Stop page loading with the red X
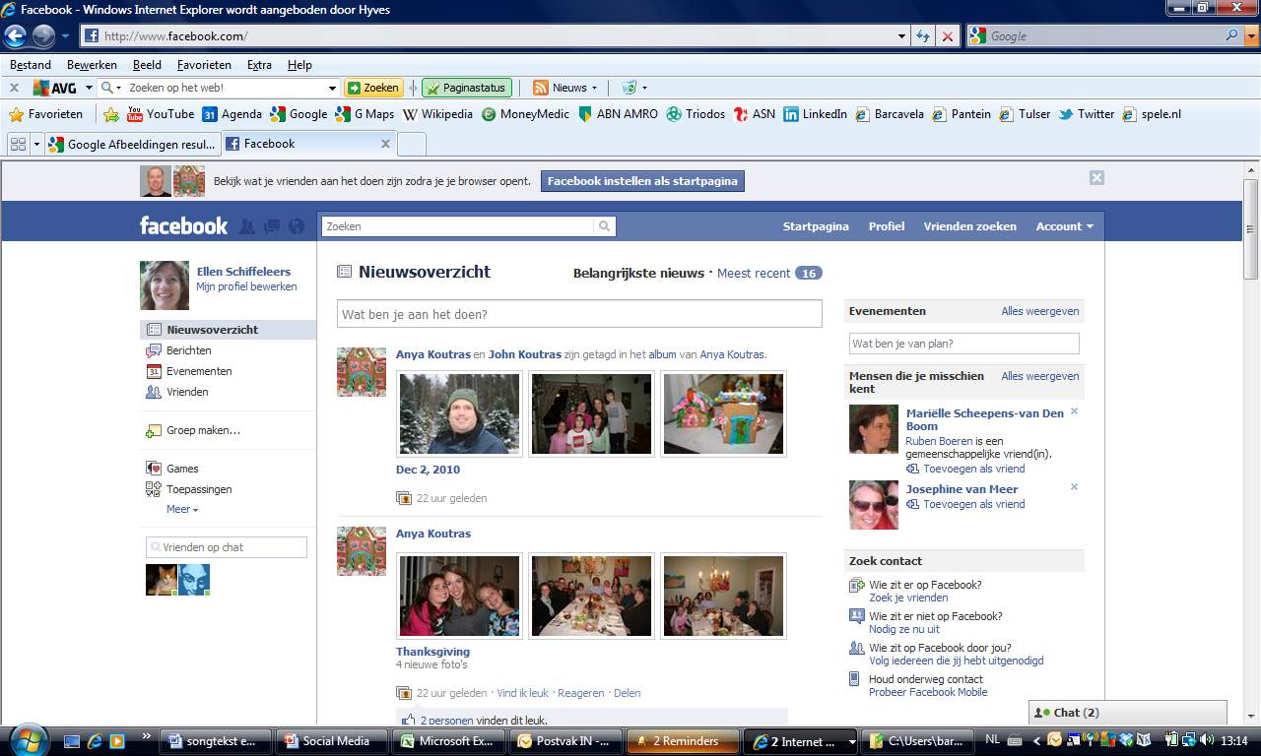 coord(948,36)
